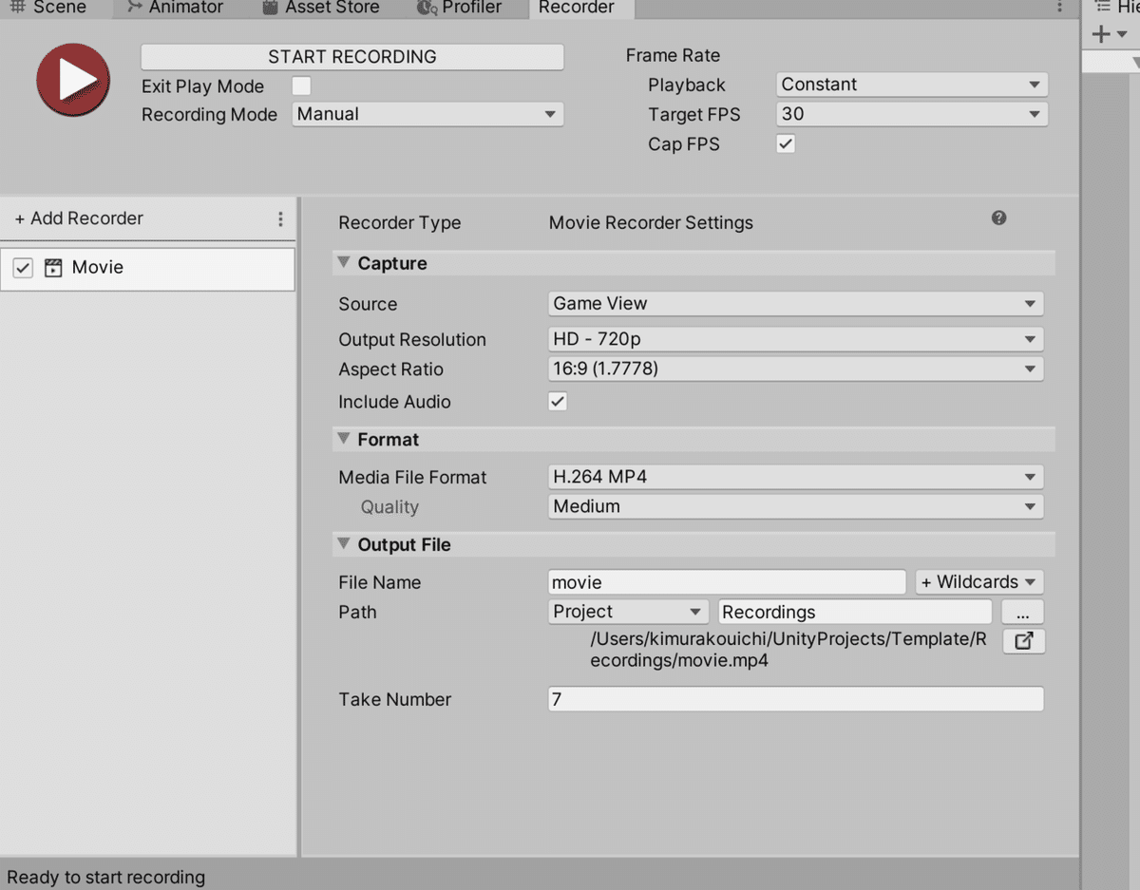Open the Quality dropdown
The height and width of the screenshot is (890, 1140).
(796, 506)
